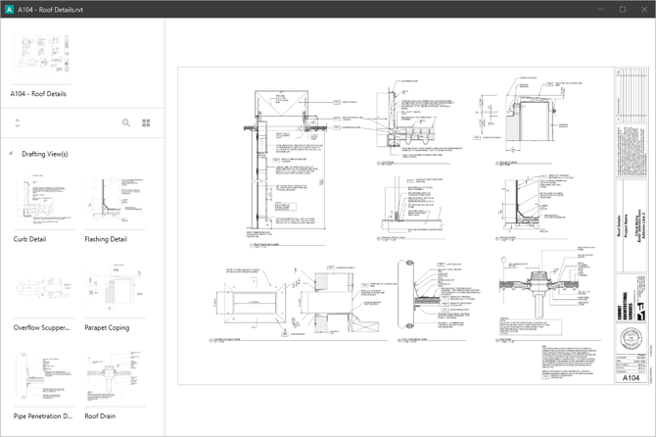This screenshot has height=437, width=656.
Task: Click the sort order up/down arrows icon
Action: click(17, 122)
